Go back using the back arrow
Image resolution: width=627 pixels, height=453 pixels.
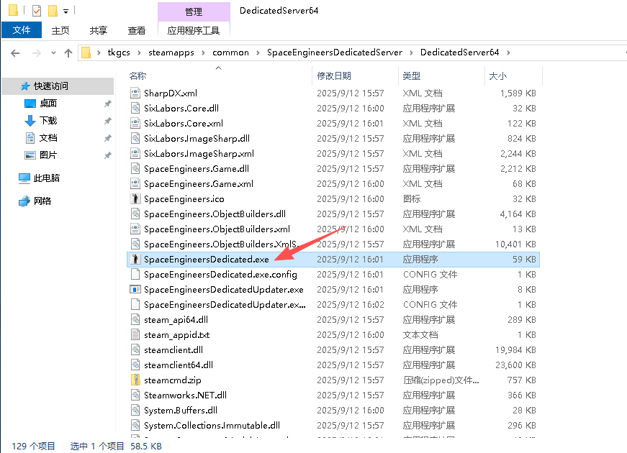click(16, 52)
